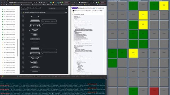Open the yellow extension in left browser toolbar
The width and height of the screenshot is (170, 95).
(53, 2)
